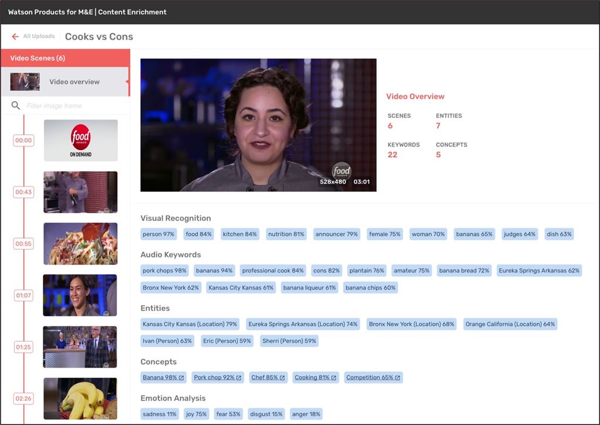Open external link icon on Cooking 81% tag
This screenshot has width=600, height=425.
pos(334,378)
